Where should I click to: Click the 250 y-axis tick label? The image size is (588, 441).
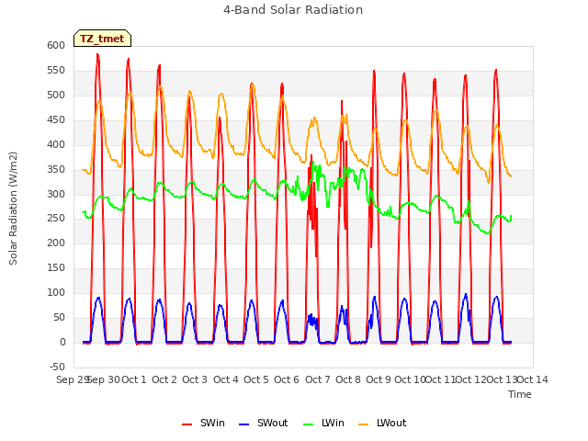[56, 219]
